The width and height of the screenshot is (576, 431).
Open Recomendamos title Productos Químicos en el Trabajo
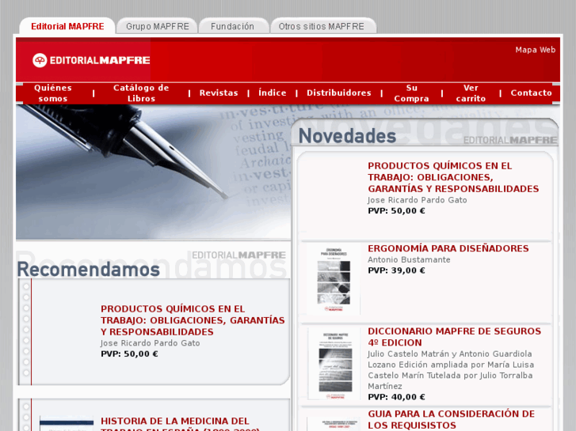pos(193,320)
